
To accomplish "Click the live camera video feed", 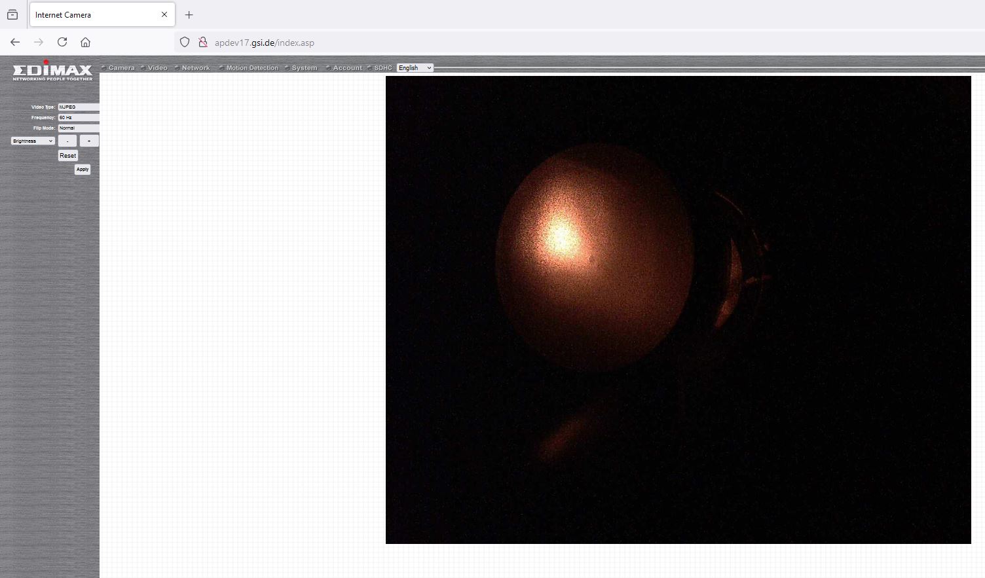I will coord(678,310).
